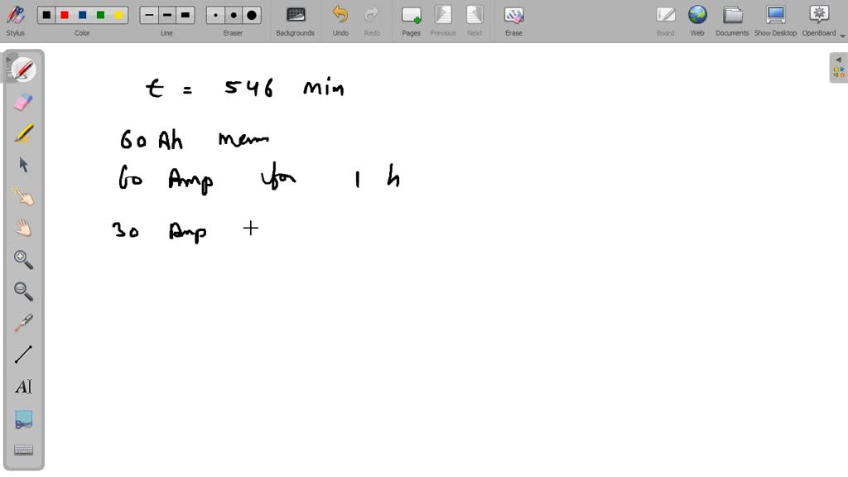Viewport: 848px width, 477px height.
Task: Select the Zoom Out magnifier tool
Action: click(23, 291)
